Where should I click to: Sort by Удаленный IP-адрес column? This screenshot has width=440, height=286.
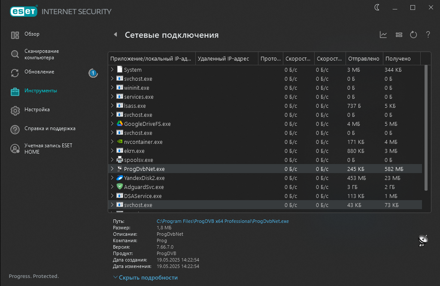[227, 59]
